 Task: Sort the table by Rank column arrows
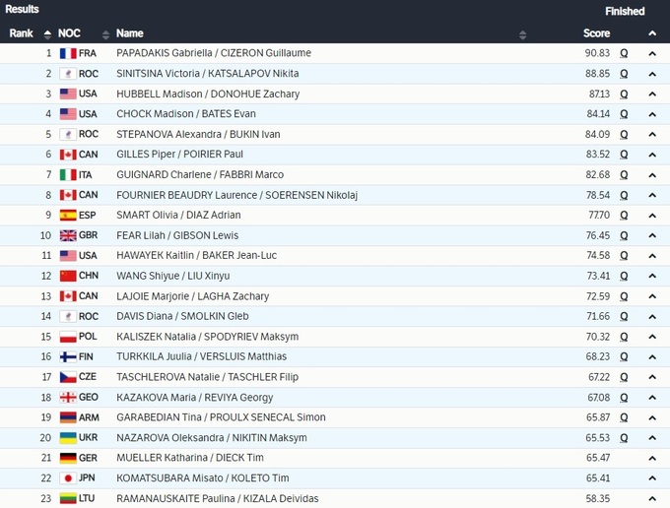click(46, 33)
